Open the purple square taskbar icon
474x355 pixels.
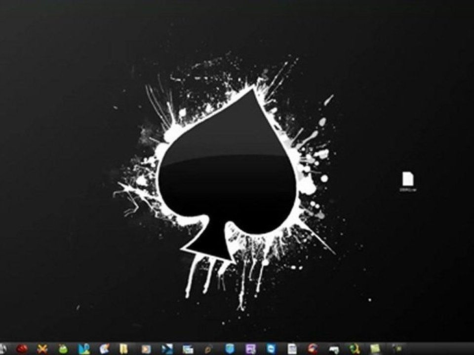(x=251, y=349)
